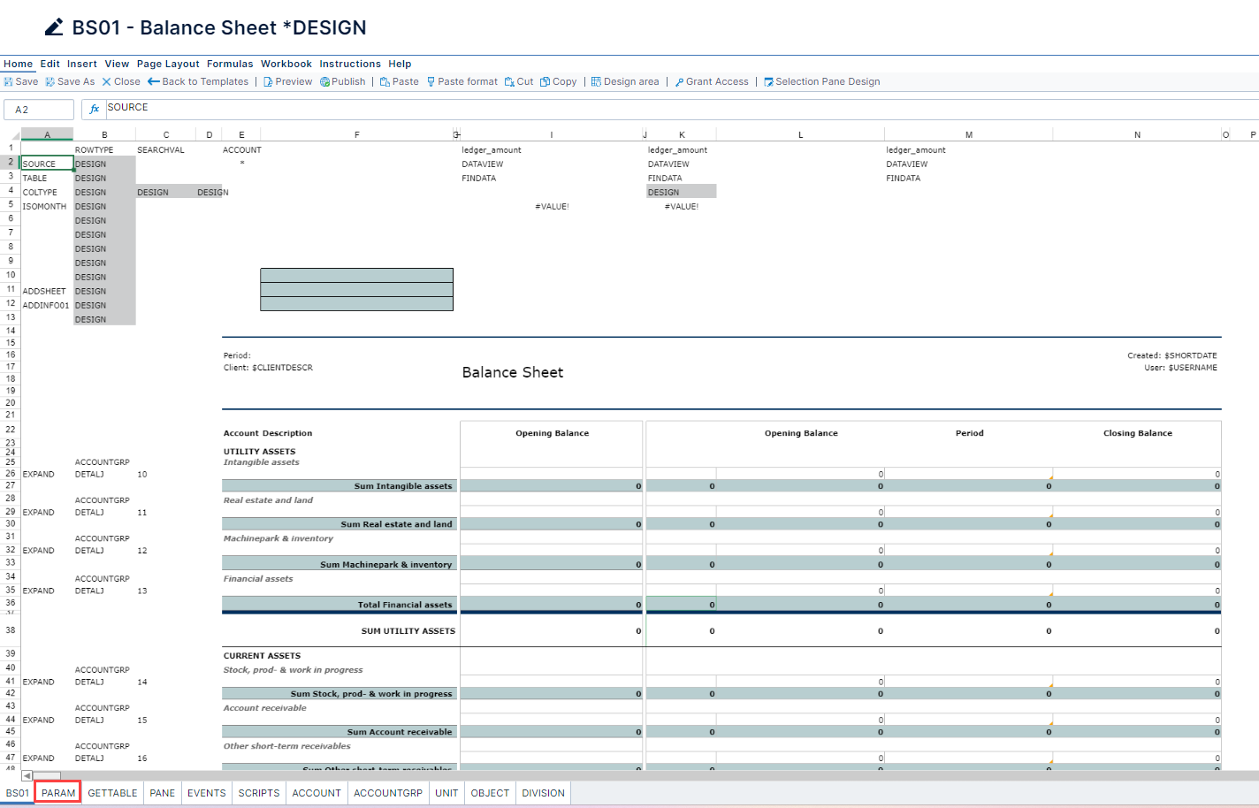Click Back to Templates

pyautogui.click(x=198, y=81)
